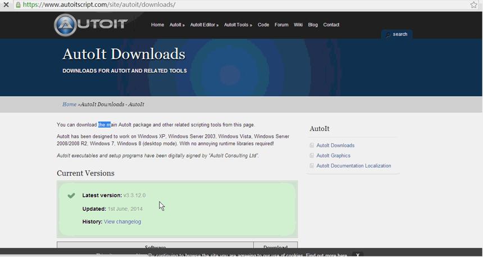
Task: Click the AutoIt logo in header
Action: tap(90, 25)
